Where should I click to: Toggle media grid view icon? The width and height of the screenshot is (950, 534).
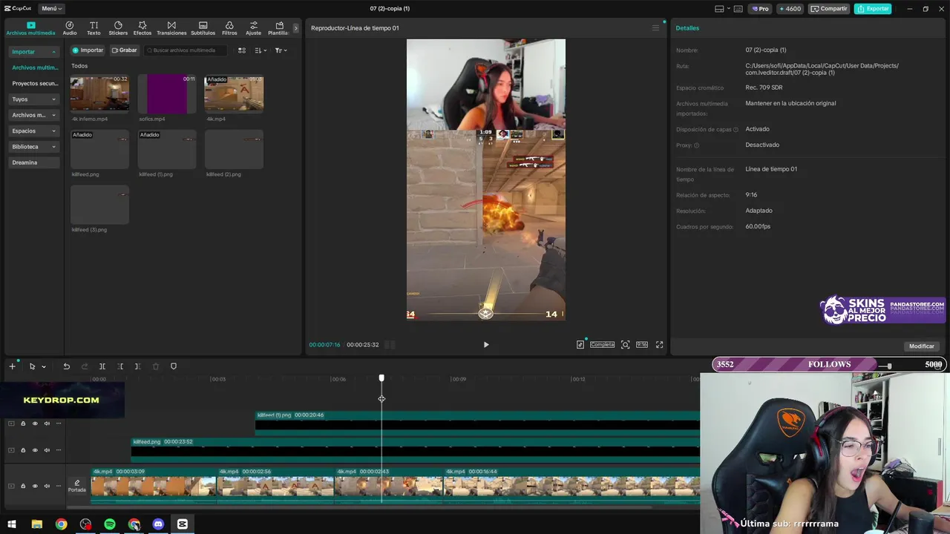coord(242,50)
